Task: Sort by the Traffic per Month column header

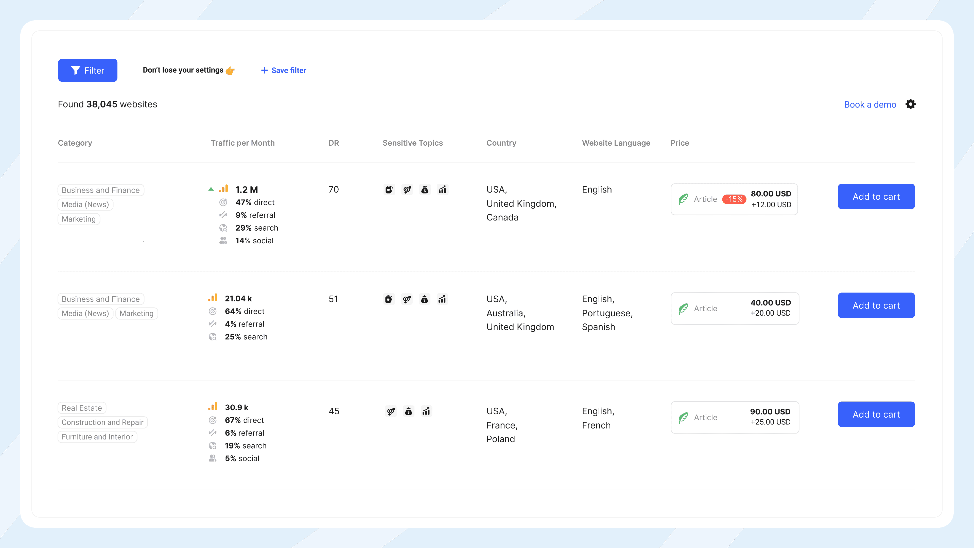Action: click(242, 143)
